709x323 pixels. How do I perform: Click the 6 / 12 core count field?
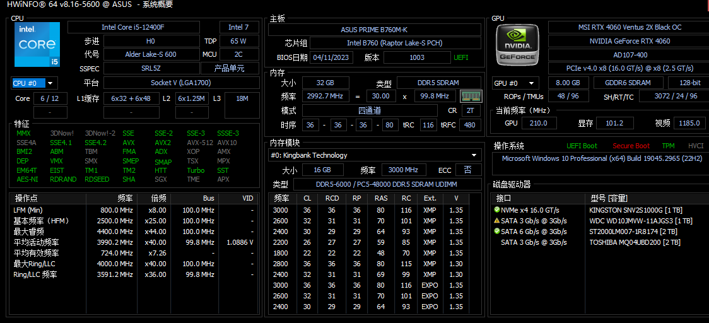coord(50,98)
